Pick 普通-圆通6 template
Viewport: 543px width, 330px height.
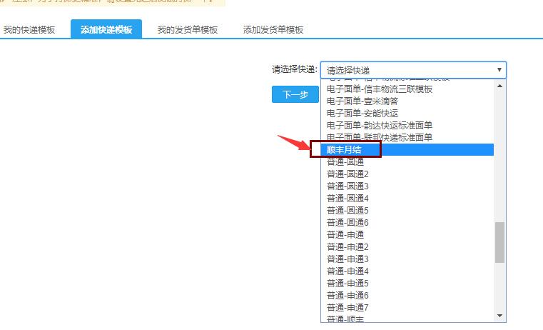pyautogui.click(x=347, y=222)
